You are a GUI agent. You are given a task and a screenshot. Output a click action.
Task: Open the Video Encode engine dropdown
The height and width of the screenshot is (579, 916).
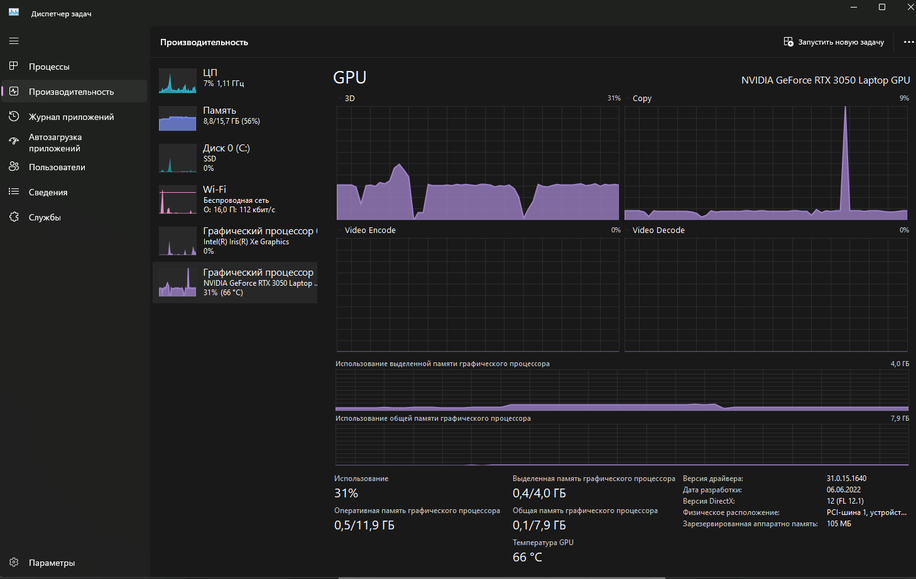coord(367,230)
